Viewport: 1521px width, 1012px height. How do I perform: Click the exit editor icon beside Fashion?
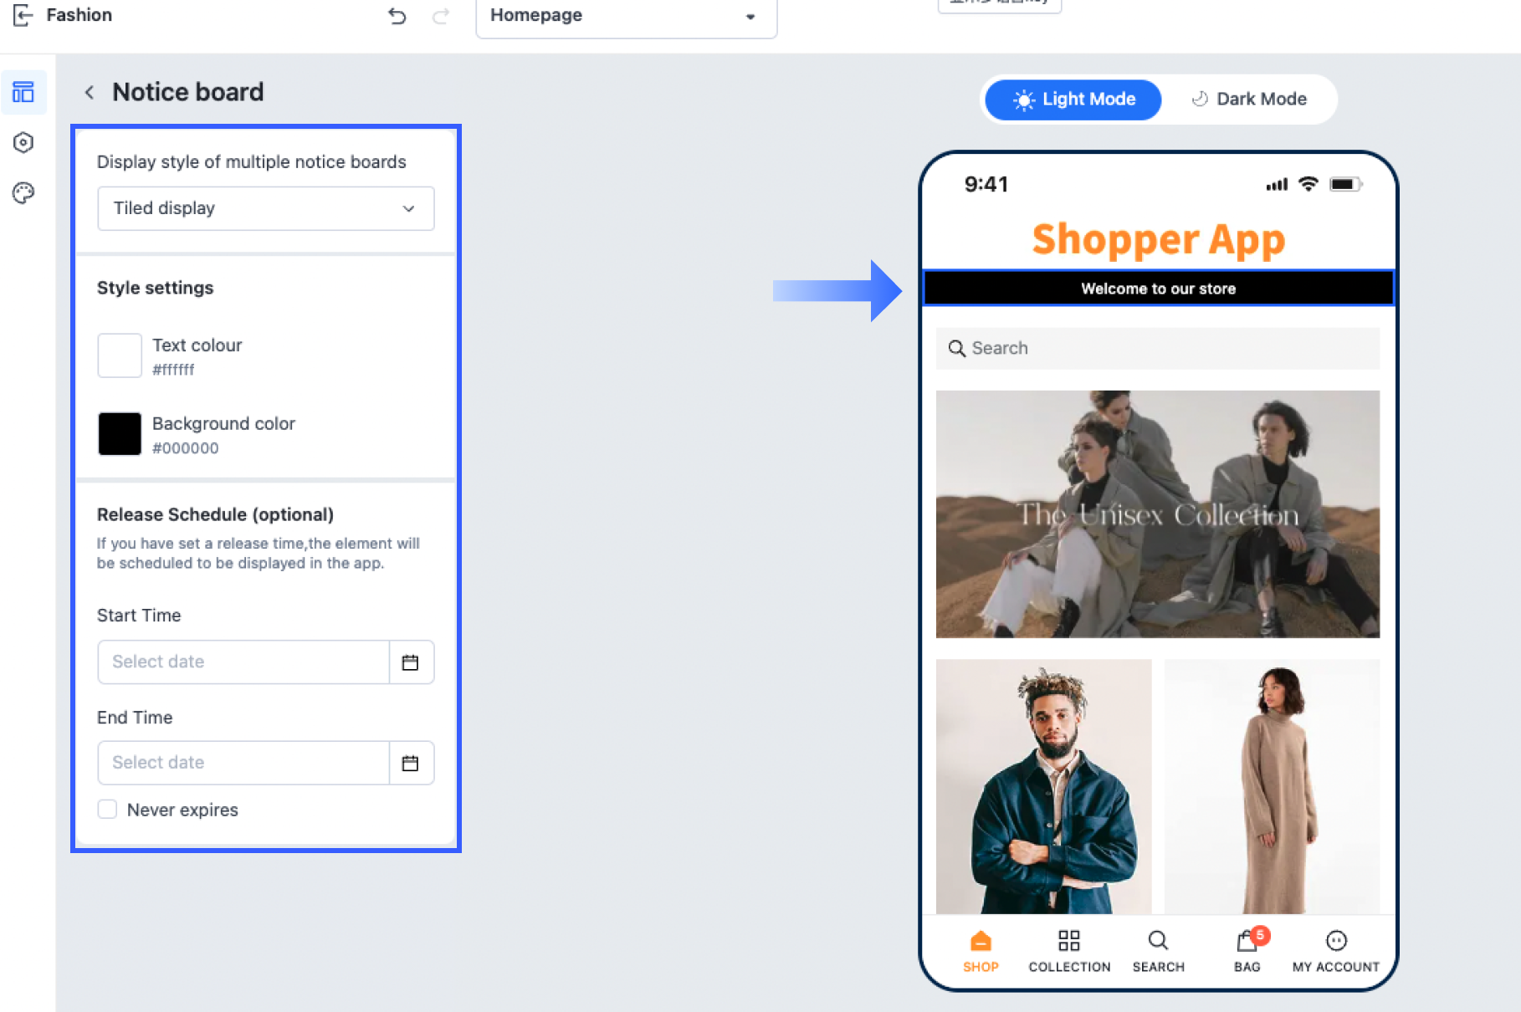[23, 15]
